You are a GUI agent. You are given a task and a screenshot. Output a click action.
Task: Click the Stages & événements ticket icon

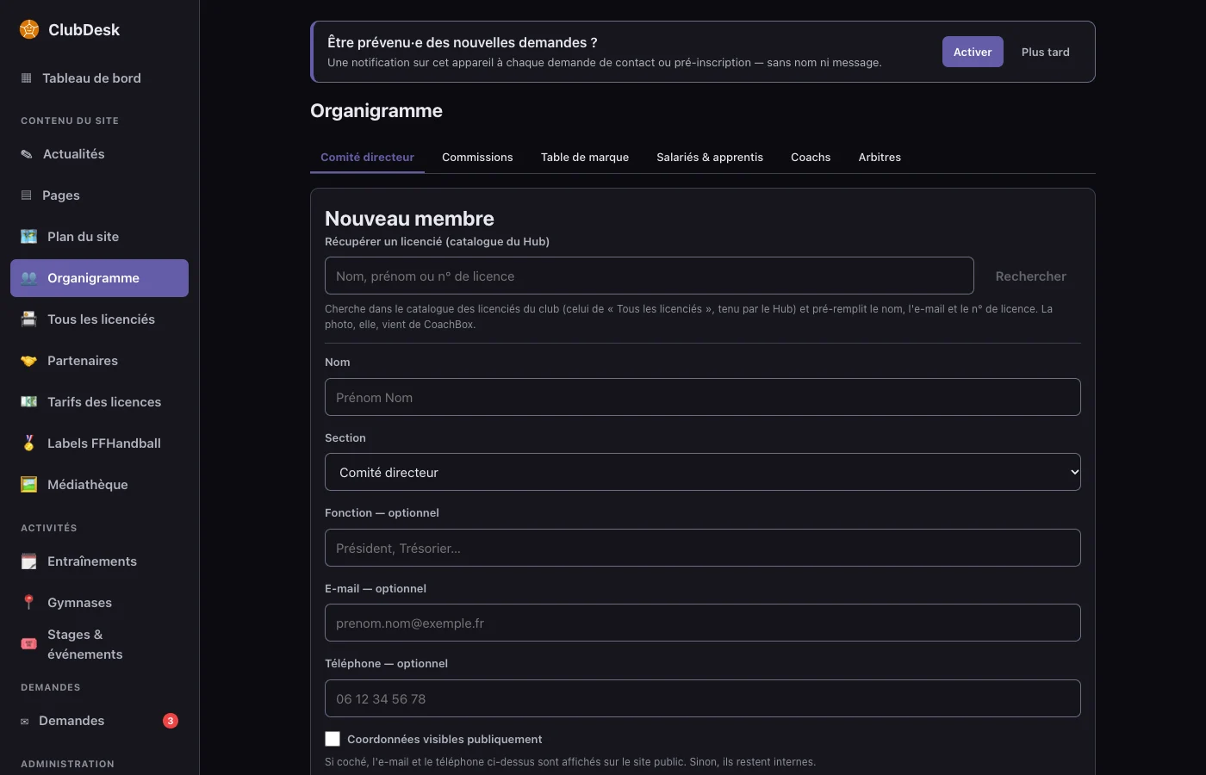click(28, 644)
